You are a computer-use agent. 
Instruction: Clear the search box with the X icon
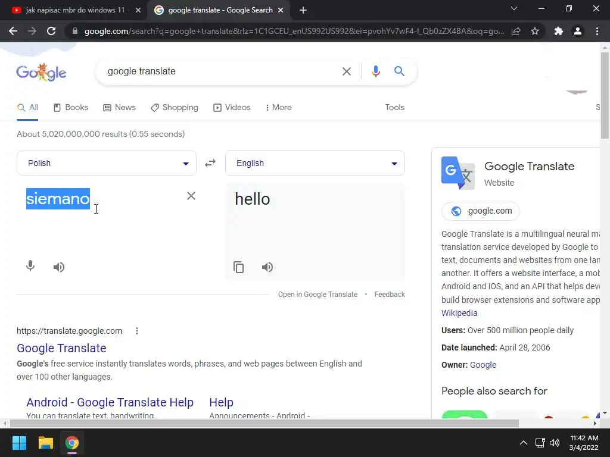point(346,71)
